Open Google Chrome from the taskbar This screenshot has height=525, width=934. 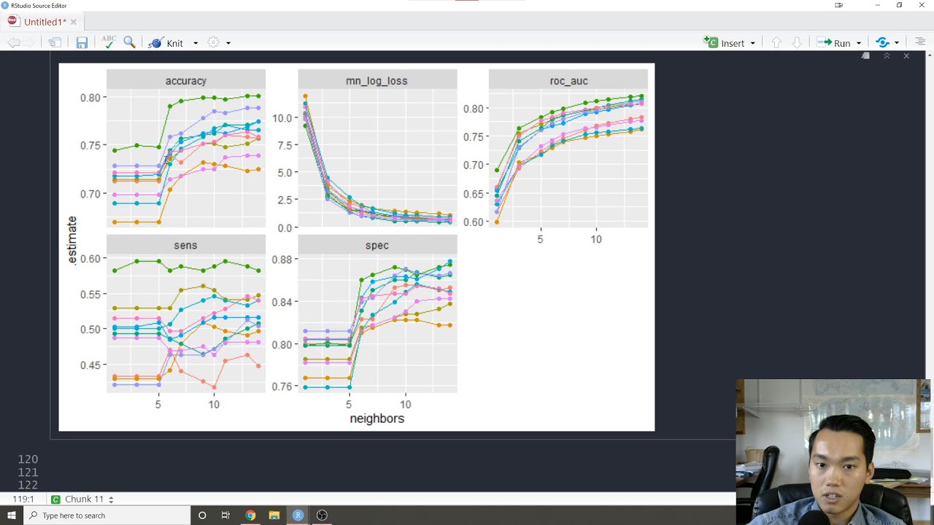250,516
